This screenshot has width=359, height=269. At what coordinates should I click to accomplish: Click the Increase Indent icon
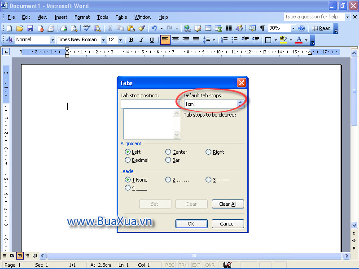255,40
